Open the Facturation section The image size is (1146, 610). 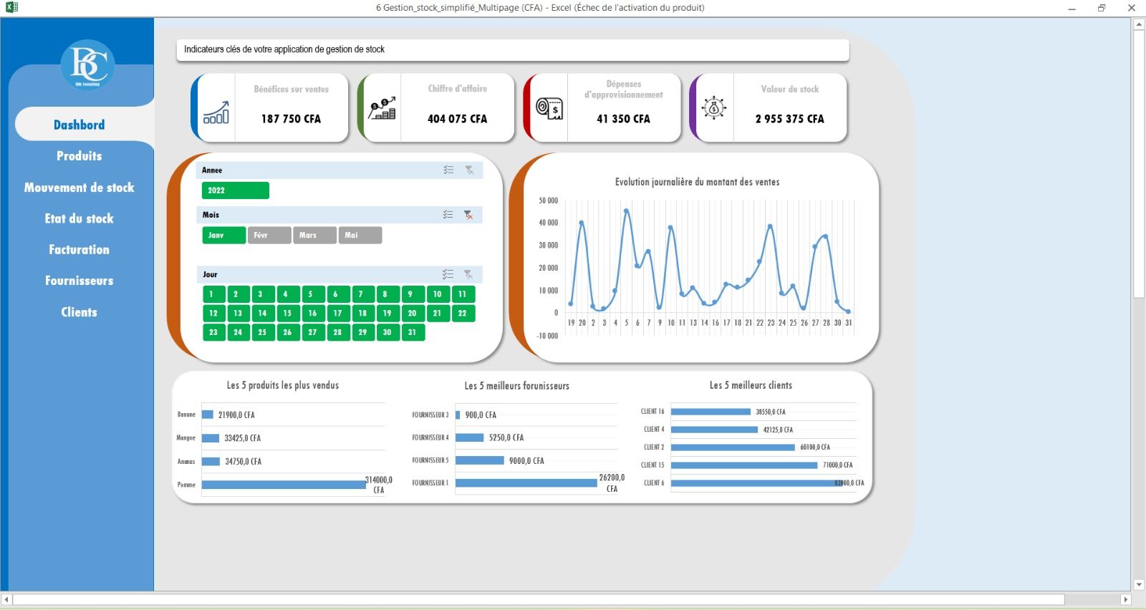(79, 250)
